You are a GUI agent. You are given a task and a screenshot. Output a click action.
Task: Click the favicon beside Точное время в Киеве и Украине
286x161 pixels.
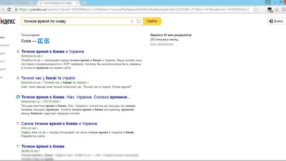pyautogui.click(x=18, y=51)
